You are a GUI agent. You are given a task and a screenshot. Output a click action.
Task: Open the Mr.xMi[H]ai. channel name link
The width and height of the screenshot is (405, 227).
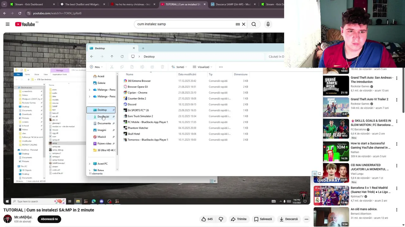tap(23, 217)
